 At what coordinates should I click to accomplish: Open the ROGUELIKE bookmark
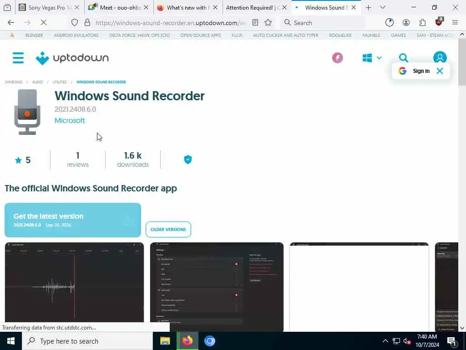click(340, 35)
